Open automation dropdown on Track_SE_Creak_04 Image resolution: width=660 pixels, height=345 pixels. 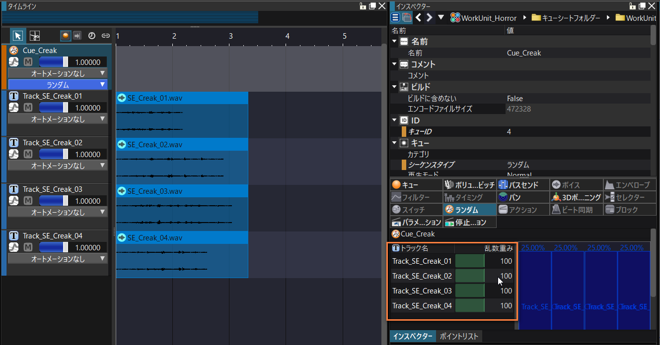coord(58,259)
